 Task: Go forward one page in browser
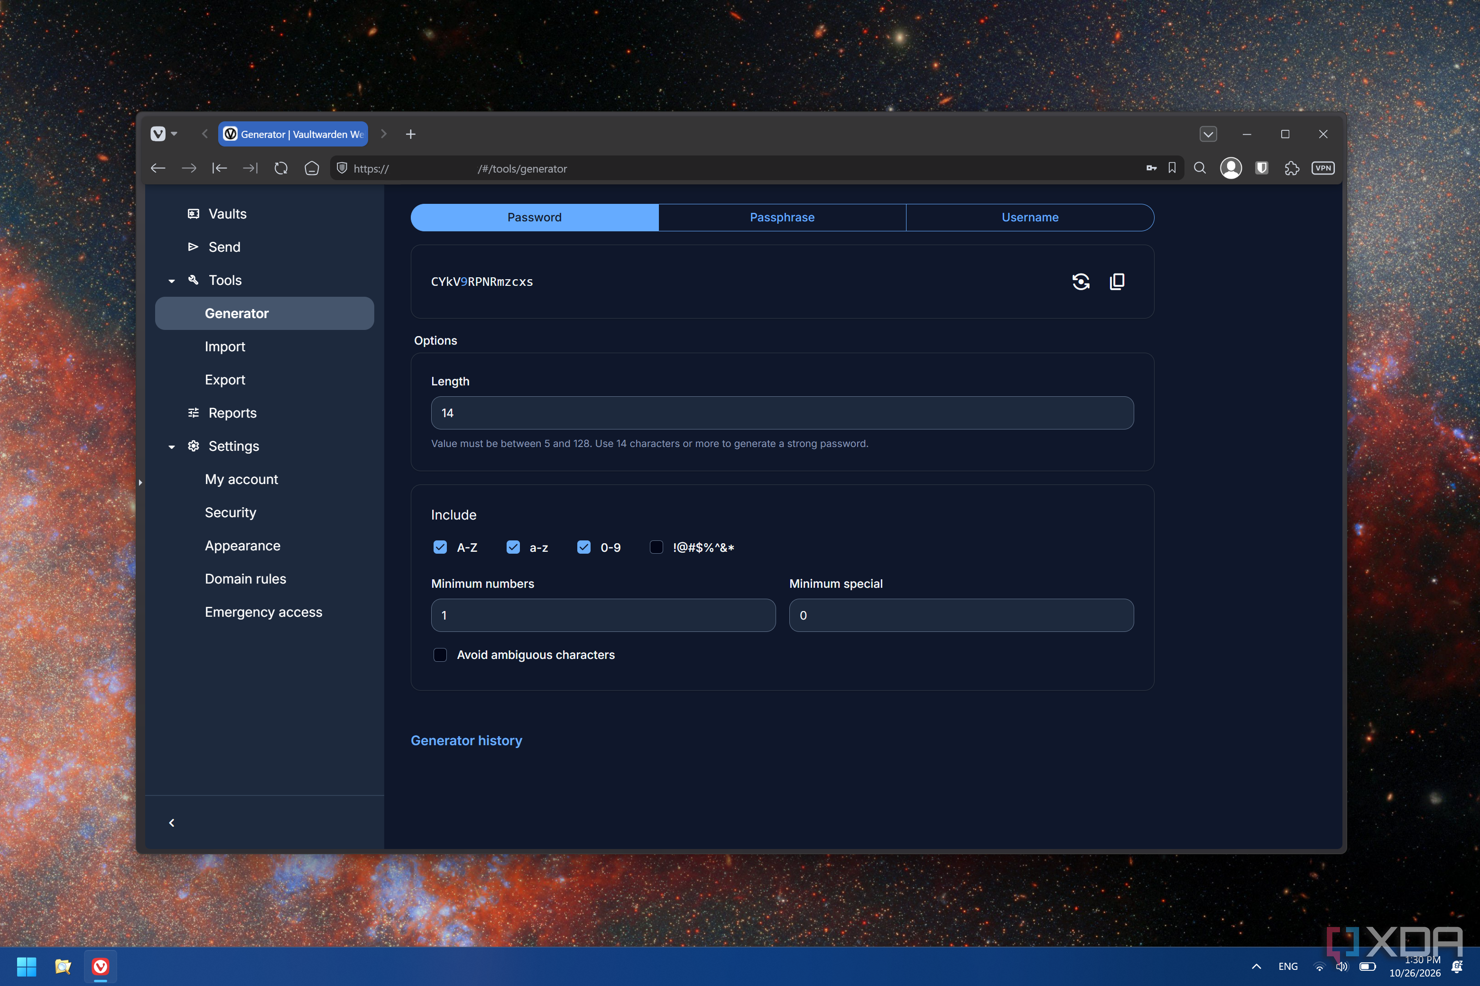[x=189, y=169]
